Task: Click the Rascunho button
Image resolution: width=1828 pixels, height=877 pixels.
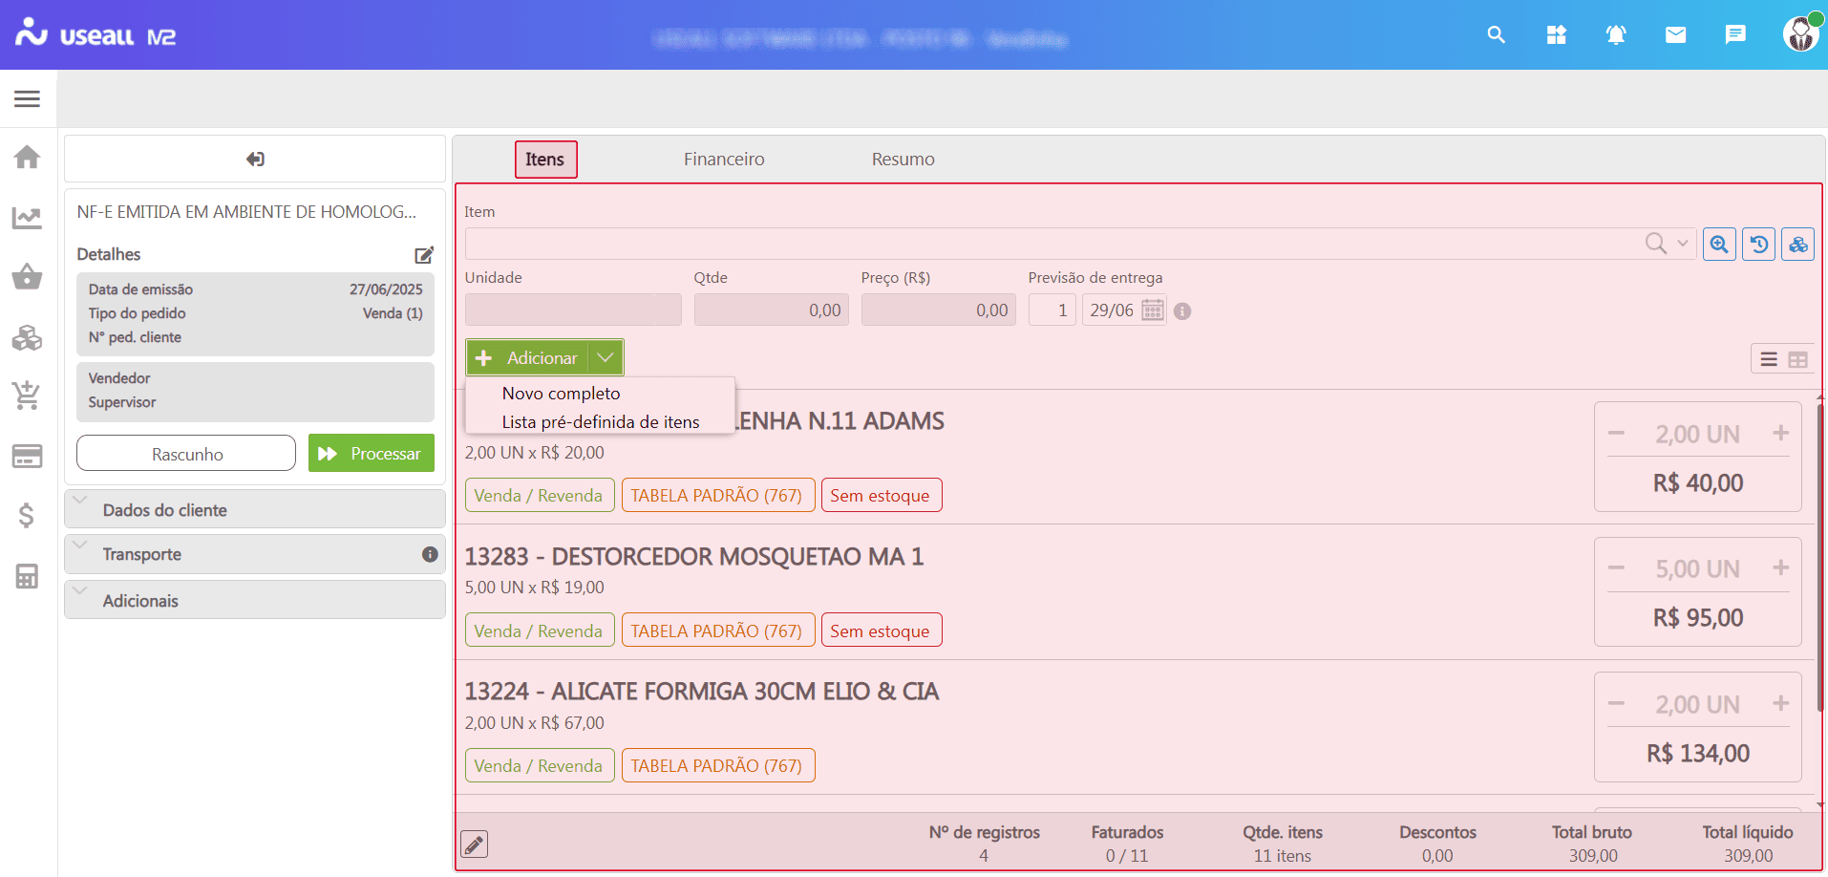Action: [x=186, y=454]
